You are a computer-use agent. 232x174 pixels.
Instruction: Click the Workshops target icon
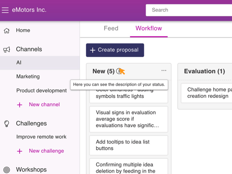click(7, 170)
